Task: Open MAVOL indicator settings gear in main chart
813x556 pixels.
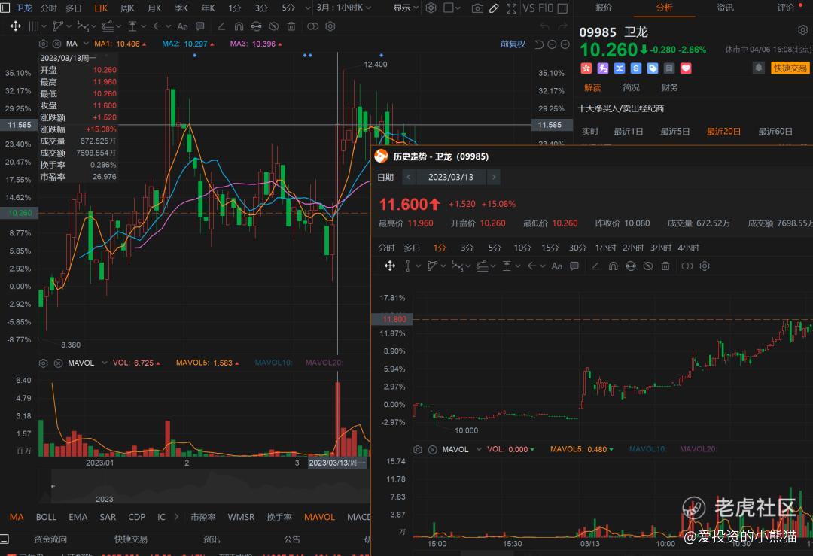Action: (44, 363)
